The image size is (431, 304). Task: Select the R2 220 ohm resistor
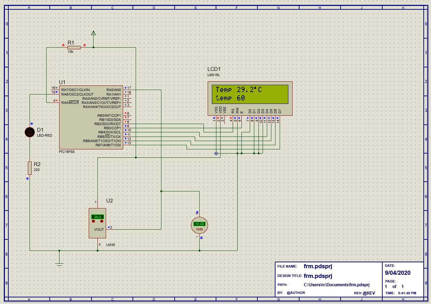pyautogui.click(x=30, y=168)
